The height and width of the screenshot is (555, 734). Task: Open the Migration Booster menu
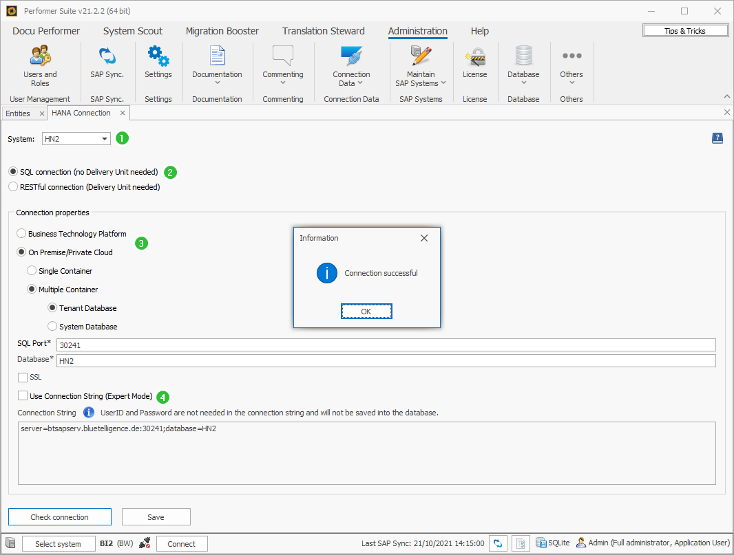pos(222,31)
